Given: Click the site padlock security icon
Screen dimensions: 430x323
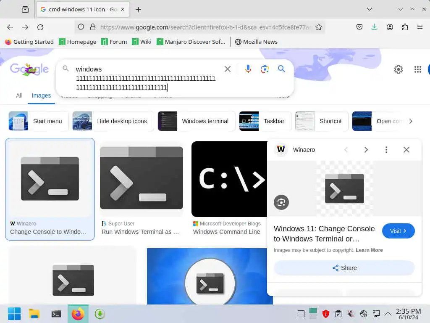Looking at the screenshot, I should (x=93, y=27).
